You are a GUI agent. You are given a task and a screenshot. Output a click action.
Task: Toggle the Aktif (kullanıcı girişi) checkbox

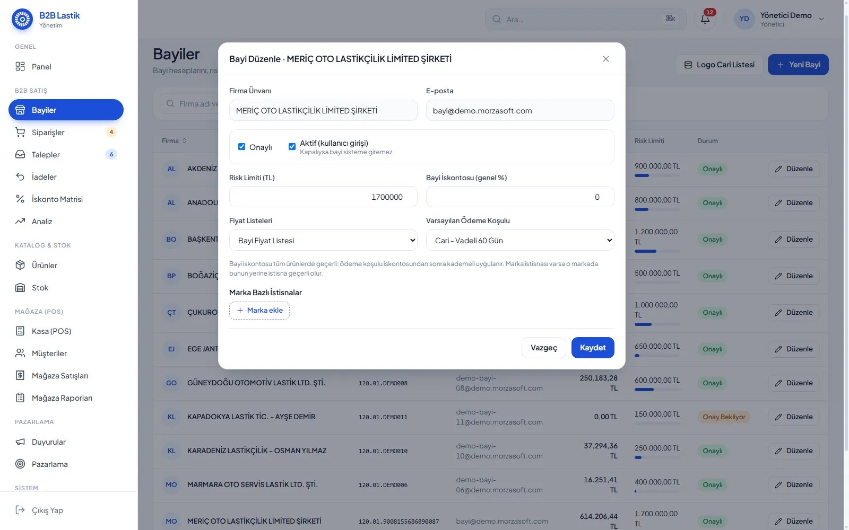point(292,147)
